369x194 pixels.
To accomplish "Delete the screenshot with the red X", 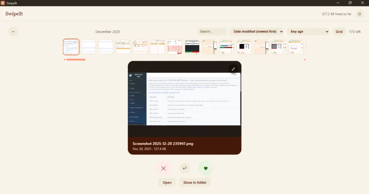I will 164,168.
